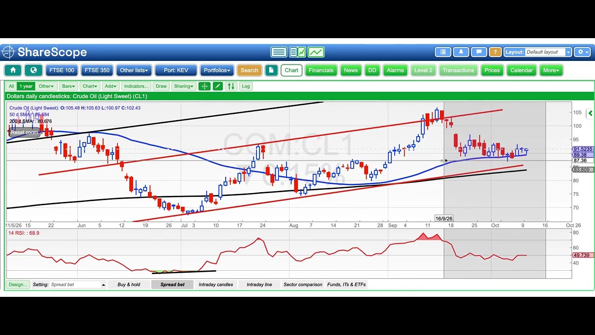Click the orange Search button
The image size is (595, 335).
click(x=249, y=70)
